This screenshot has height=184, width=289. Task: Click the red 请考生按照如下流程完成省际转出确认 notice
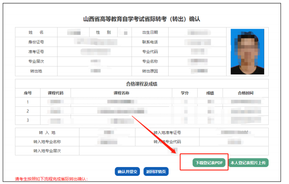point(51,179)
